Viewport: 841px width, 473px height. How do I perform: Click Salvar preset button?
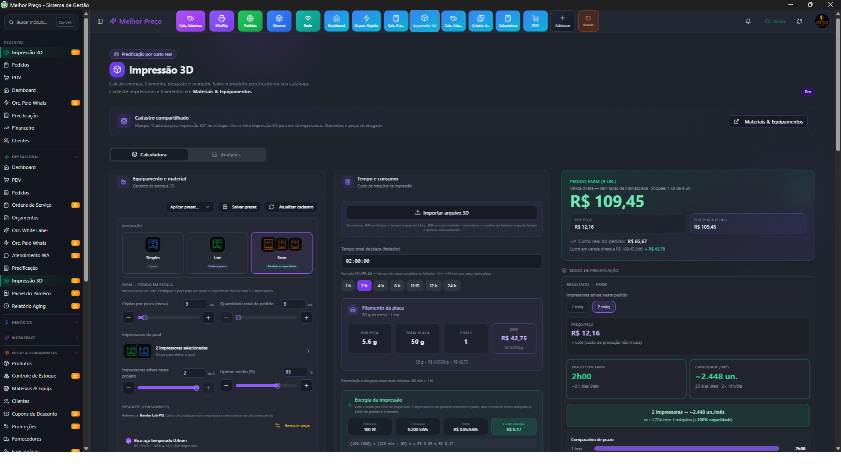(x=240, y=207)
